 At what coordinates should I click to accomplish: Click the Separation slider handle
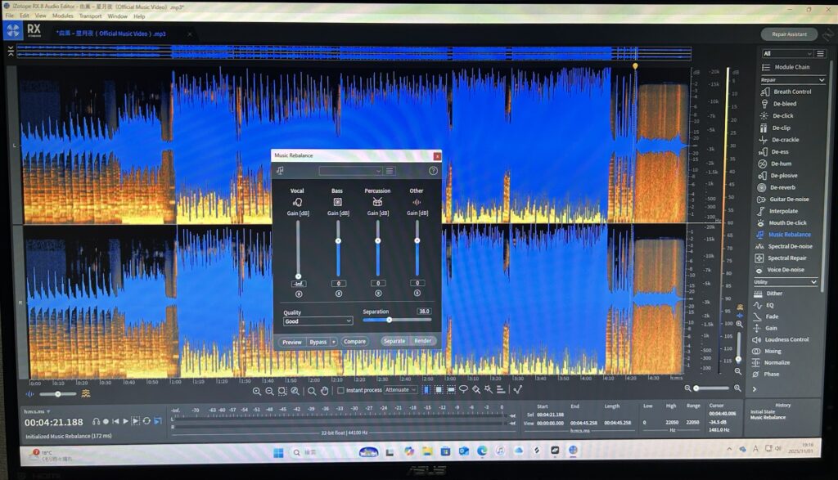click(389, 320)
